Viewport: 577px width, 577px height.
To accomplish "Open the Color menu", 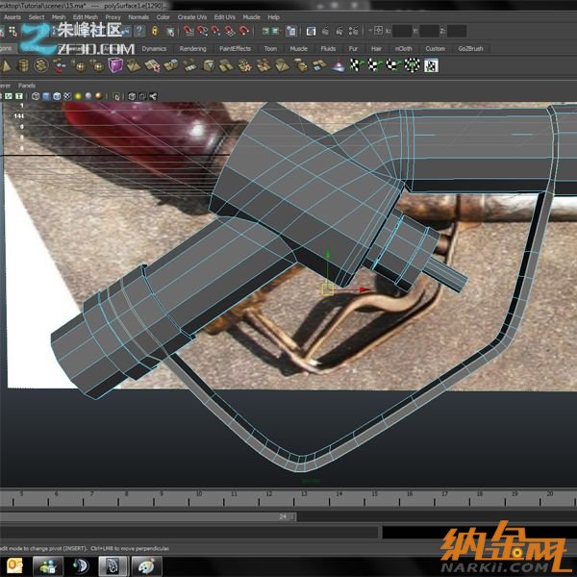I will [163, 17].
